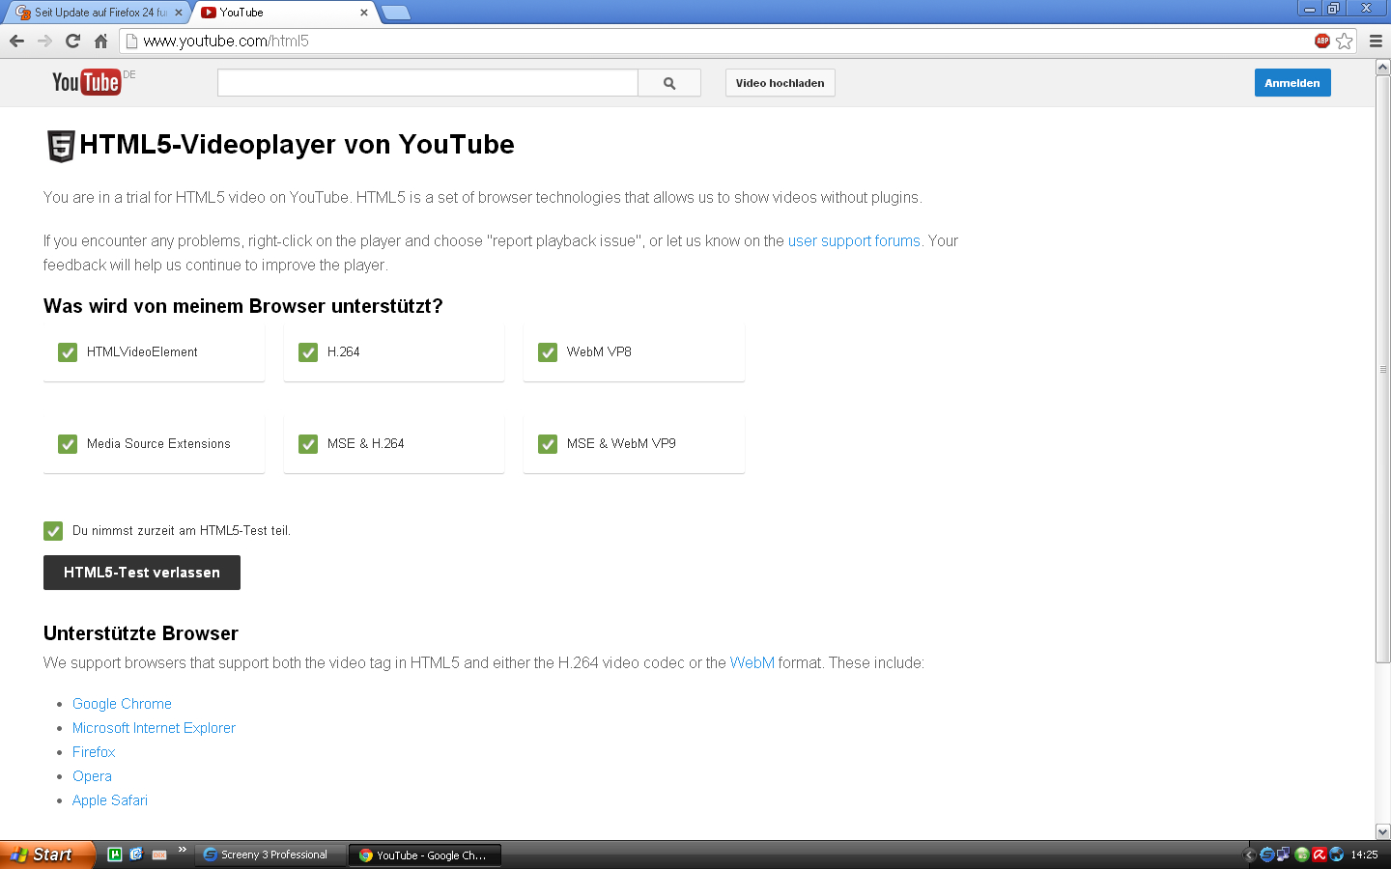This screenshot has height=869, width=1391.
Task: Click the 'MSE & WebM VP9' label
Action: click(x=621, y=444)
